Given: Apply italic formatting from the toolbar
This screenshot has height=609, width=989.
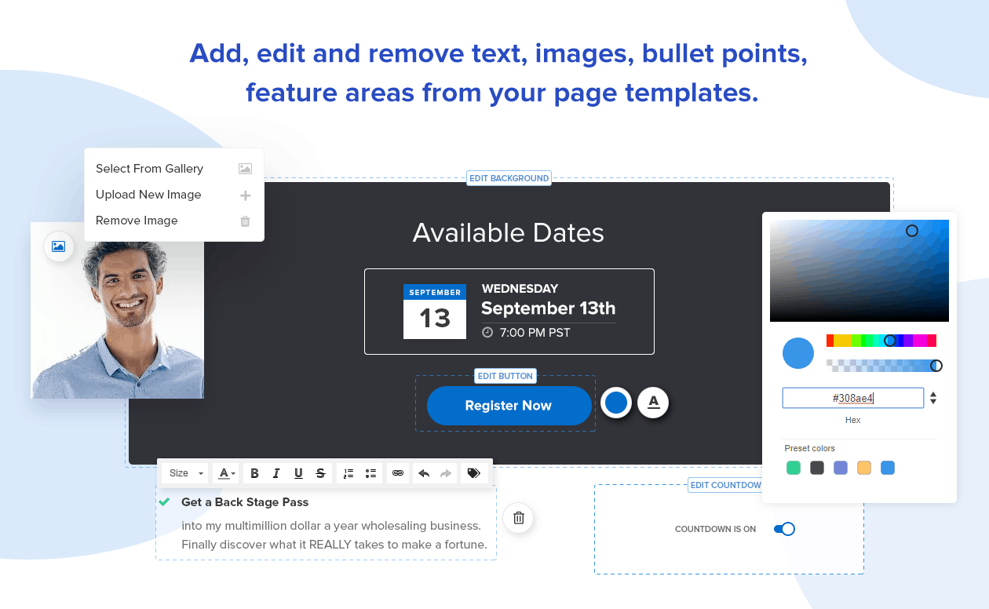Looking at the screenshot, I should click(276, 473).
